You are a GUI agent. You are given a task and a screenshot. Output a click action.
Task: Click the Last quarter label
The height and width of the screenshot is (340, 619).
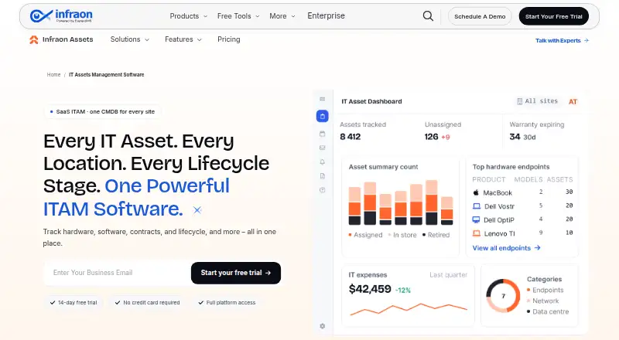[449, 275]
